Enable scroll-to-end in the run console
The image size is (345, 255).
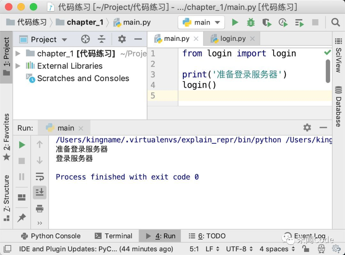pos(40,192)
